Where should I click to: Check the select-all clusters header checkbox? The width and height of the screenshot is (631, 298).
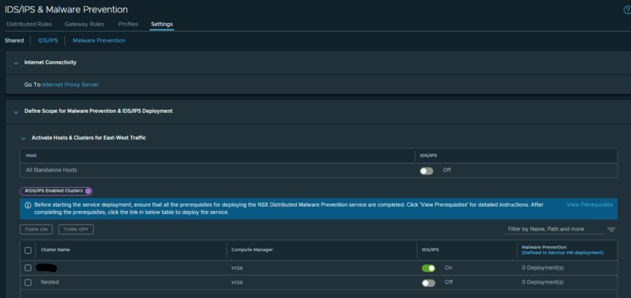[28, 250]
